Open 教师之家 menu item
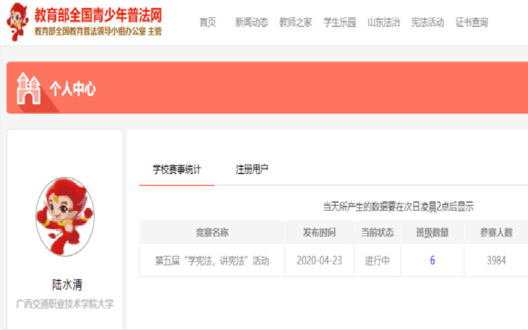528x330 pixels. (x=296, y=22)
